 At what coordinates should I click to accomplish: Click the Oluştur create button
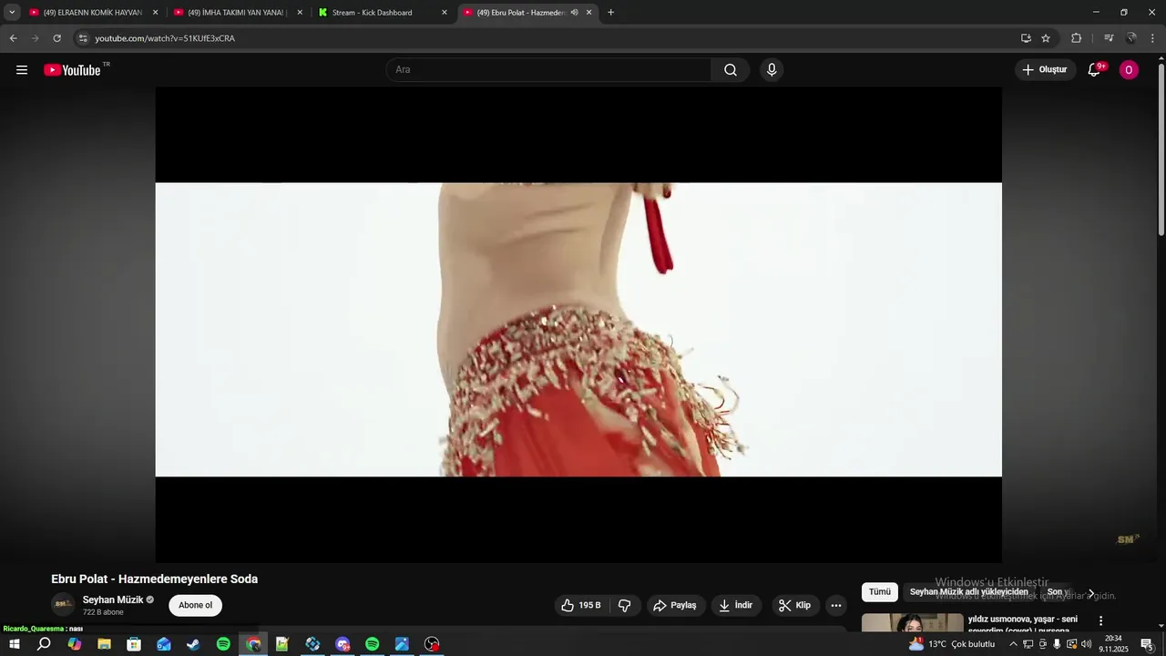(1045, 70)
